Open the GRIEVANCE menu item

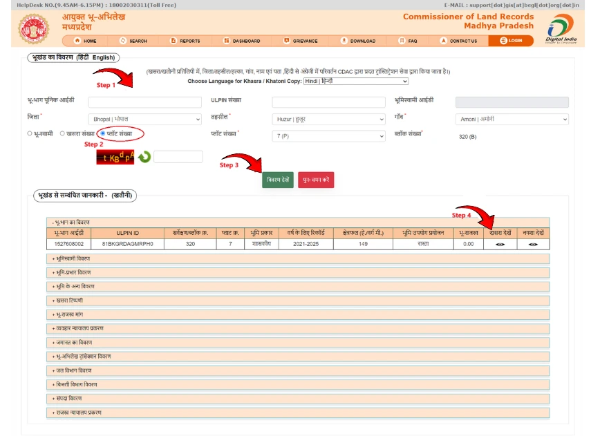[301, 41]
